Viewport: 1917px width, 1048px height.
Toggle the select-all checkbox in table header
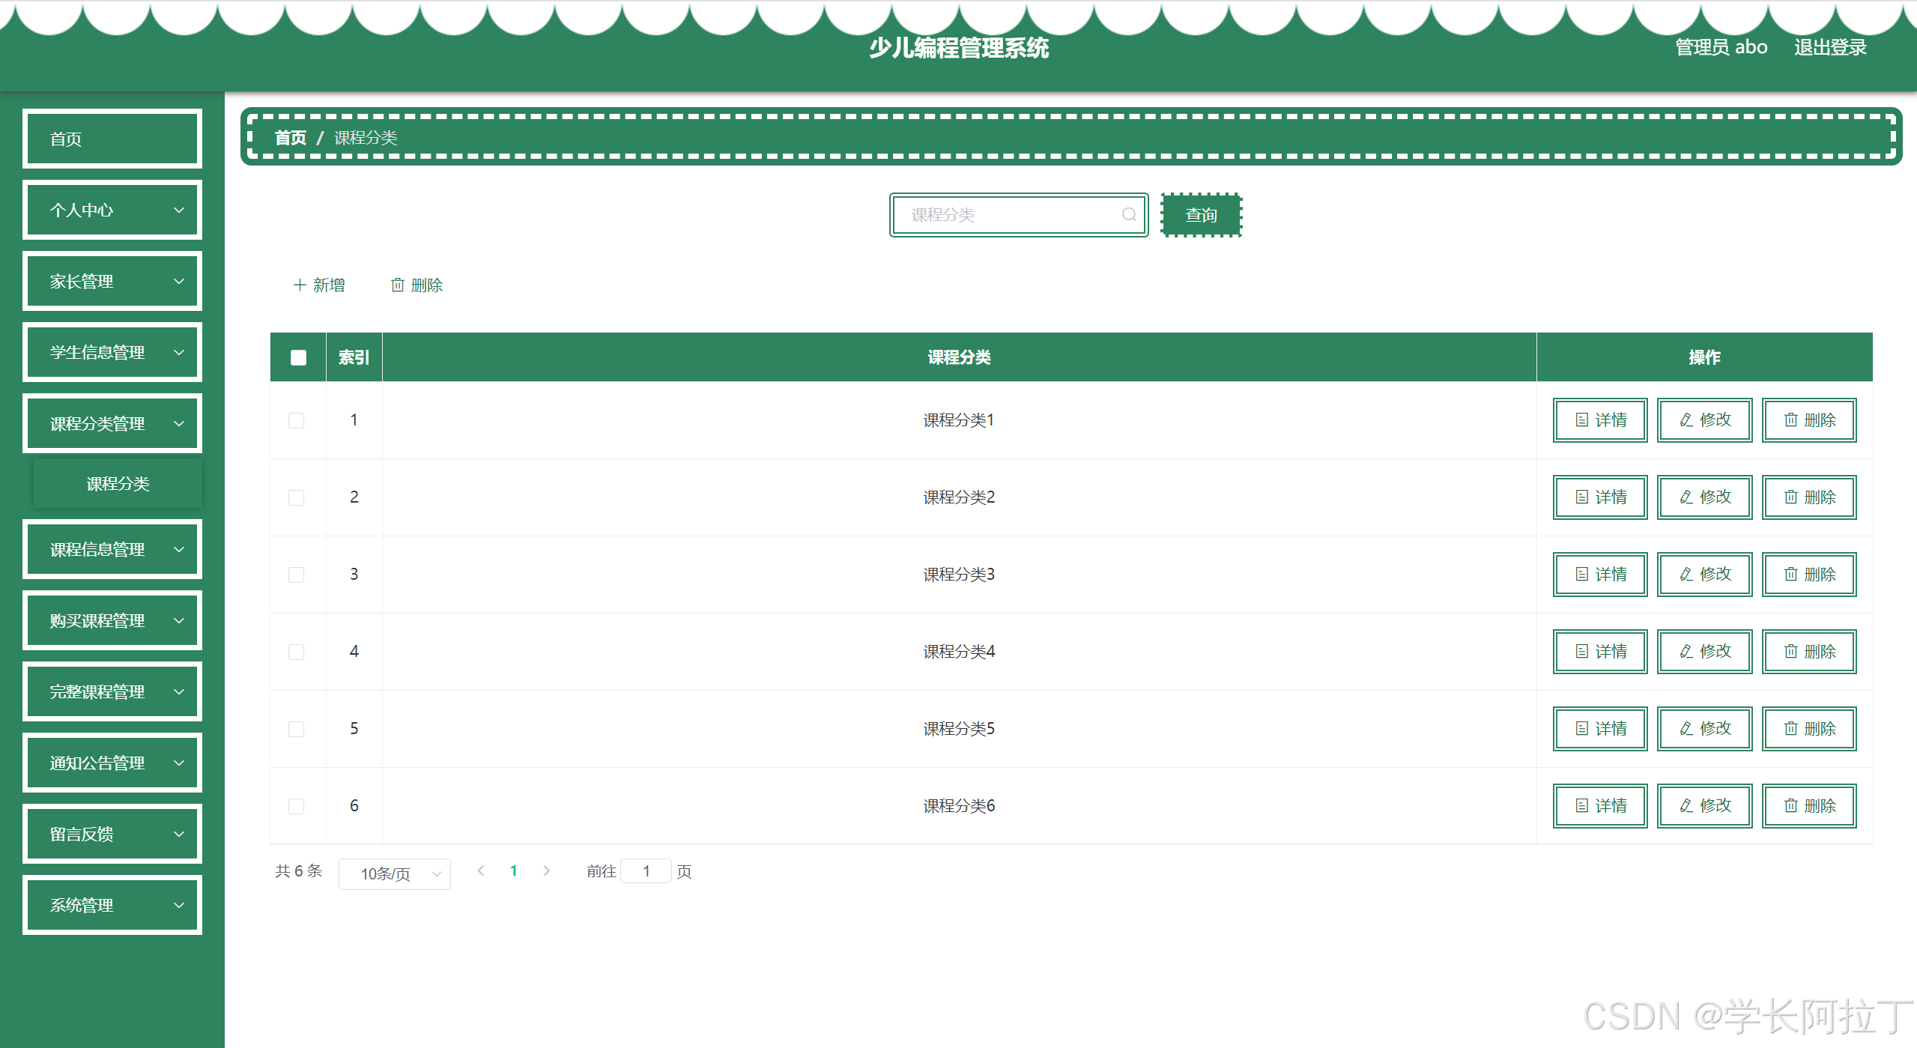(297, 357)
